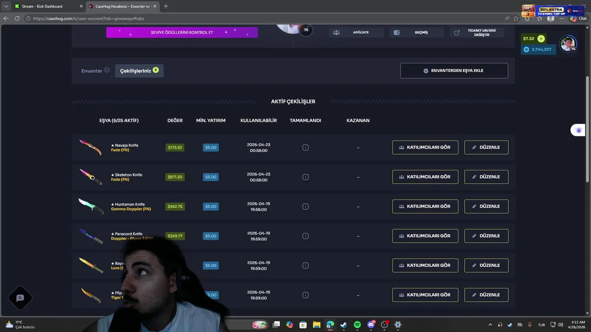Open Read aloud icon in address bar
This screenshot has width=591, height=332.
click(x=507, y=18)
